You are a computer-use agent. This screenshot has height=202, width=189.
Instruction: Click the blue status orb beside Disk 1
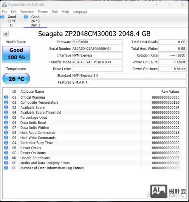point(26,17)
